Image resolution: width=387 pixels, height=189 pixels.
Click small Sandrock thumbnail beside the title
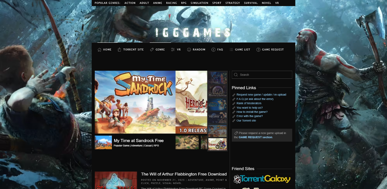[x=104, y=142]
